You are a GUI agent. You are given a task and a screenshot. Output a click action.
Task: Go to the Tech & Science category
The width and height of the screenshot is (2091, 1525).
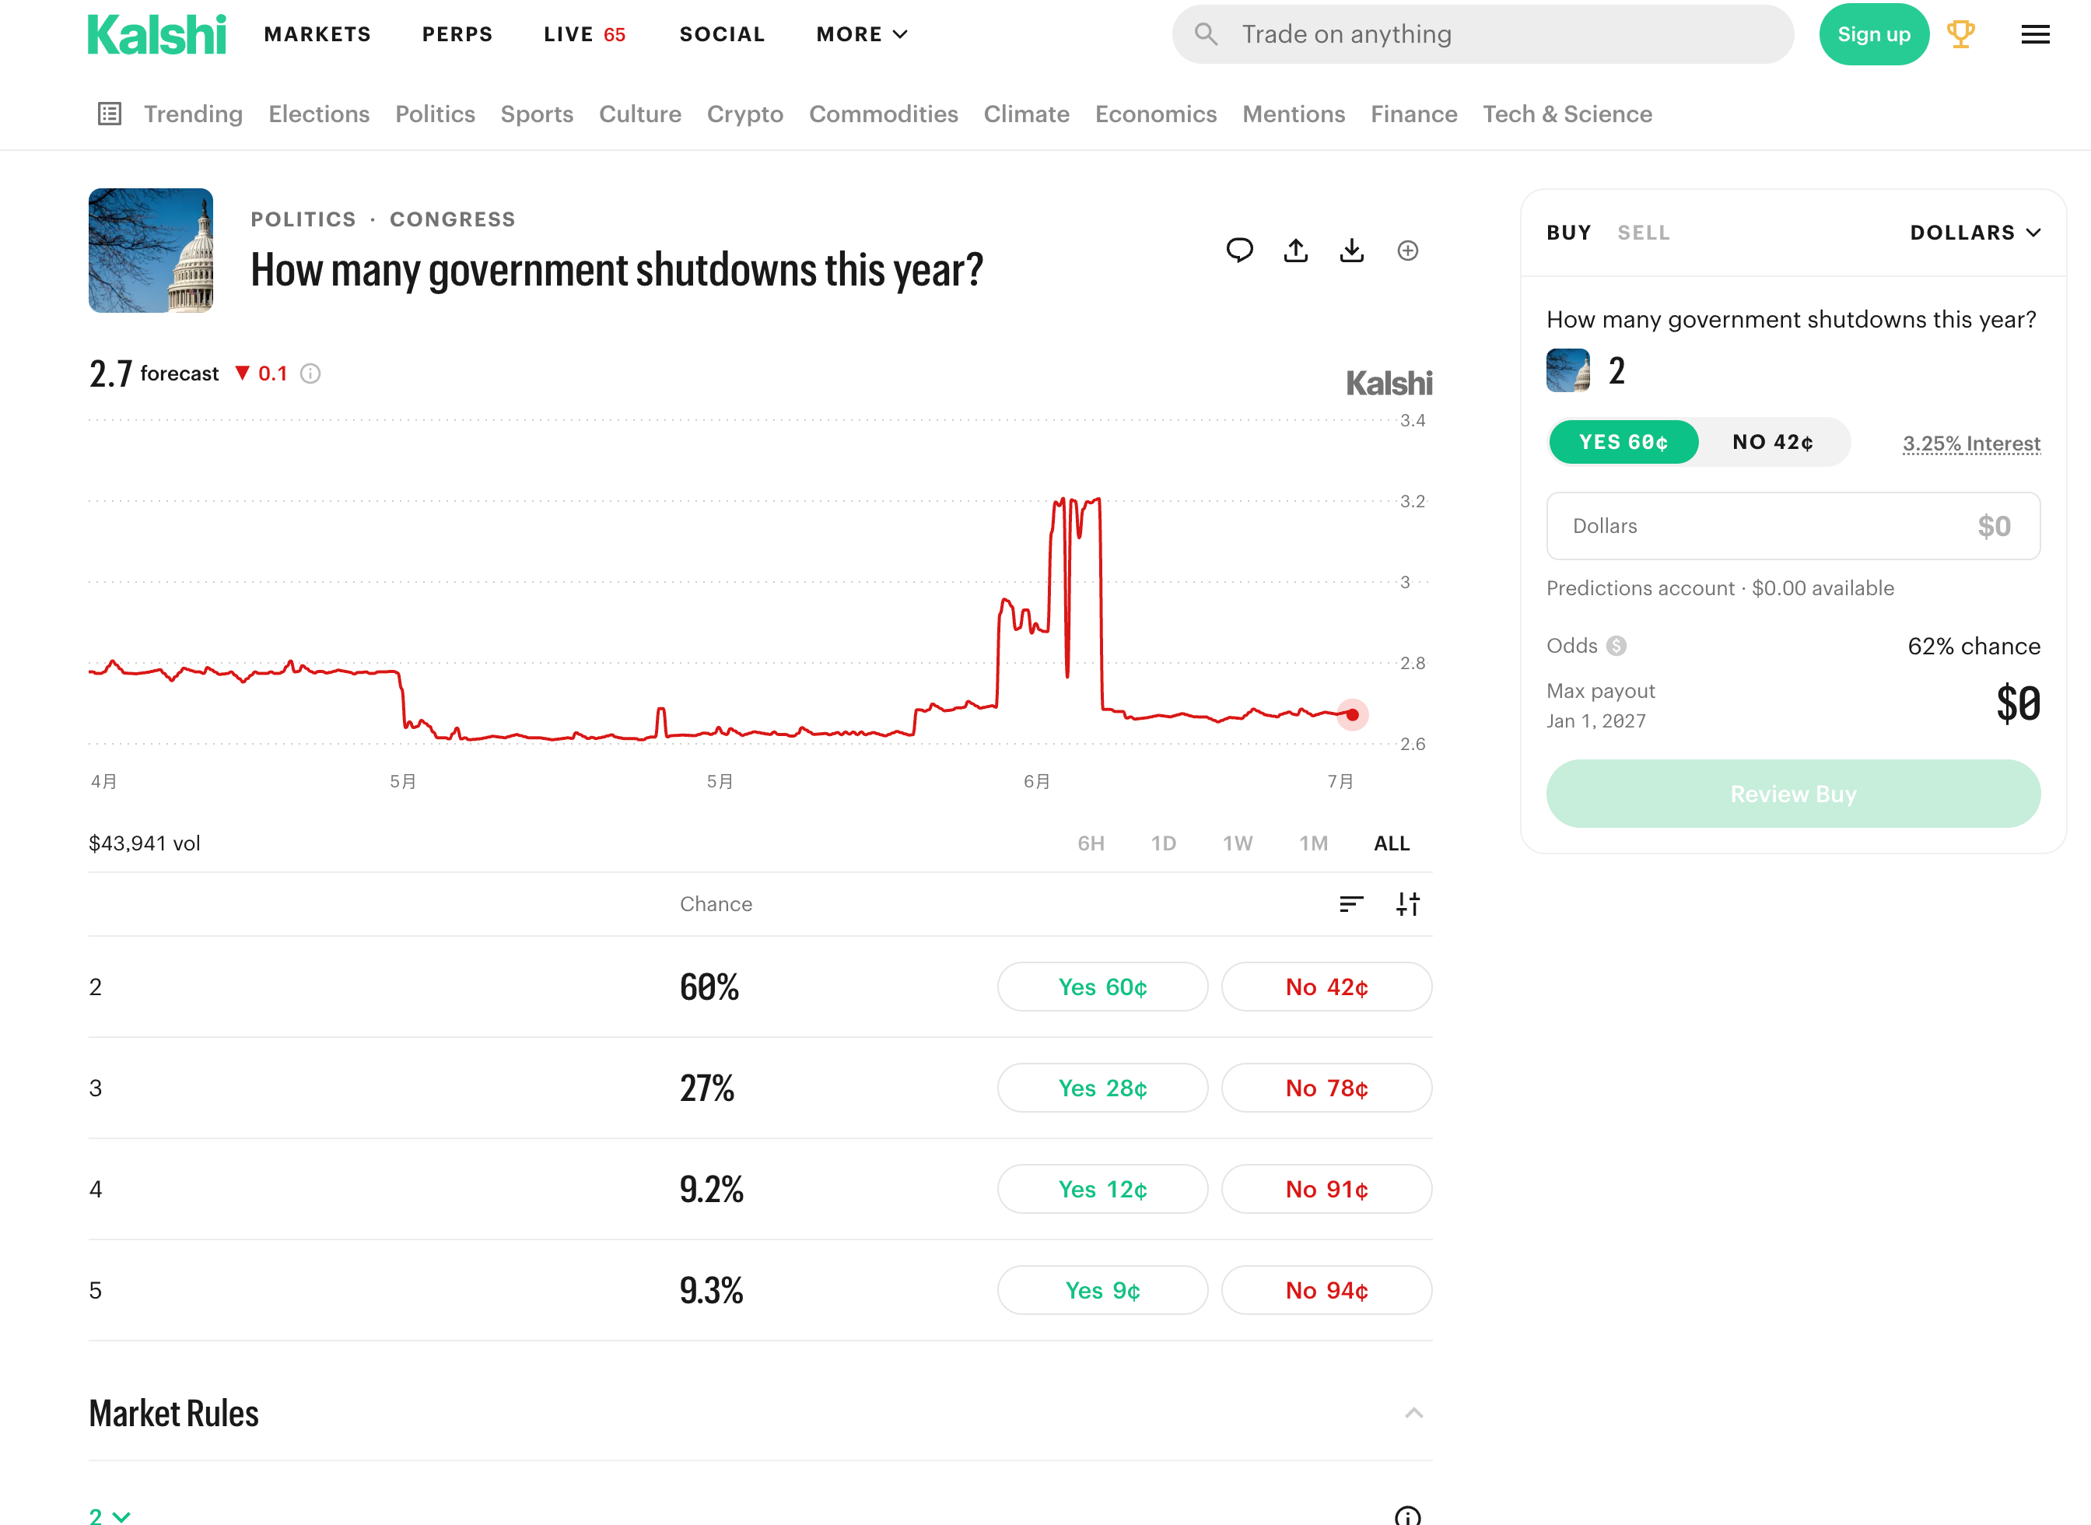coord(1567,114)
